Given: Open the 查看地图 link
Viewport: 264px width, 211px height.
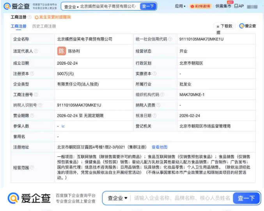Looking at the screenshot, I should pos(159,147).
